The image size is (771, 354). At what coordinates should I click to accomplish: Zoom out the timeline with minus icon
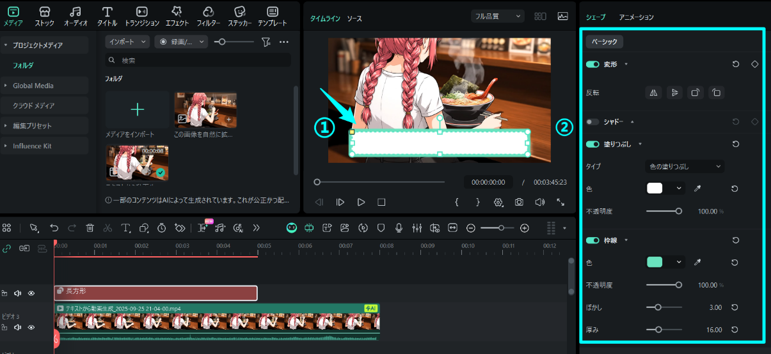(471, 228)
